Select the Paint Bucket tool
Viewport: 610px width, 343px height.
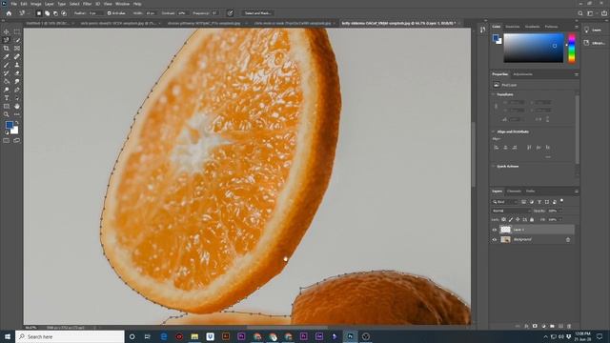7,81
